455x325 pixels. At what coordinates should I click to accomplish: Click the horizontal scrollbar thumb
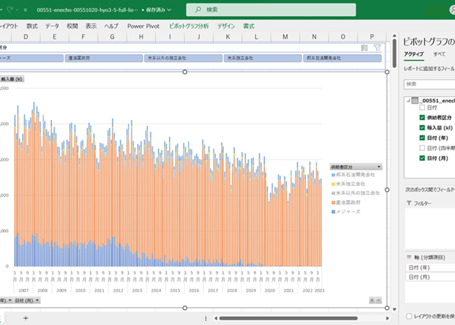tap(289, 318)
